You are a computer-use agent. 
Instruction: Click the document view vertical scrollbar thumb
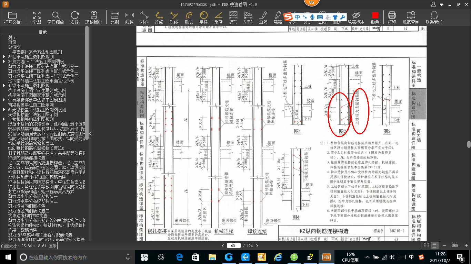pyautogui.click(x=469, y=144)
